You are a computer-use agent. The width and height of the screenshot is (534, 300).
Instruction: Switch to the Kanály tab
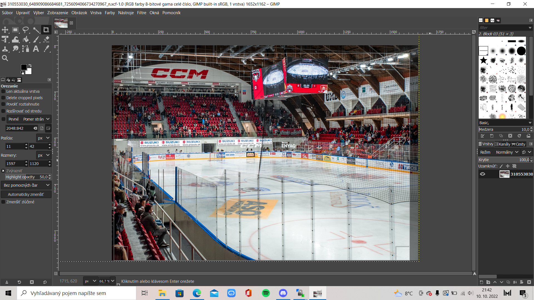coord(502,144)
